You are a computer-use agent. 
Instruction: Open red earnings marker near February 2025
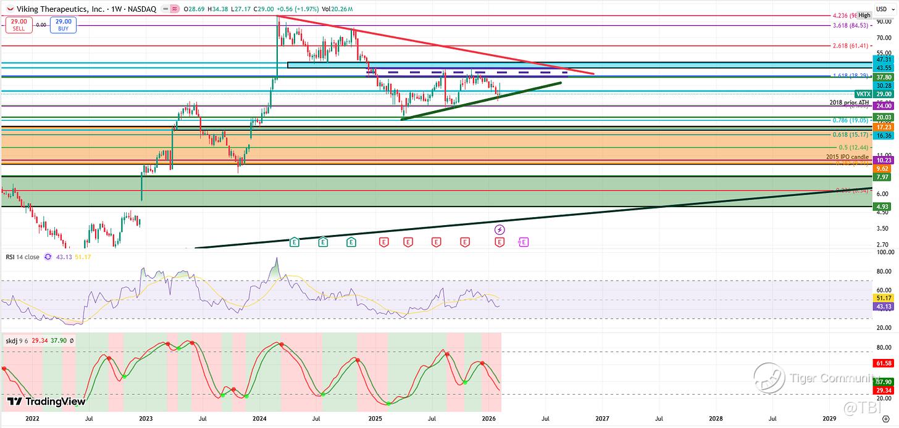(x=384, y=242)
